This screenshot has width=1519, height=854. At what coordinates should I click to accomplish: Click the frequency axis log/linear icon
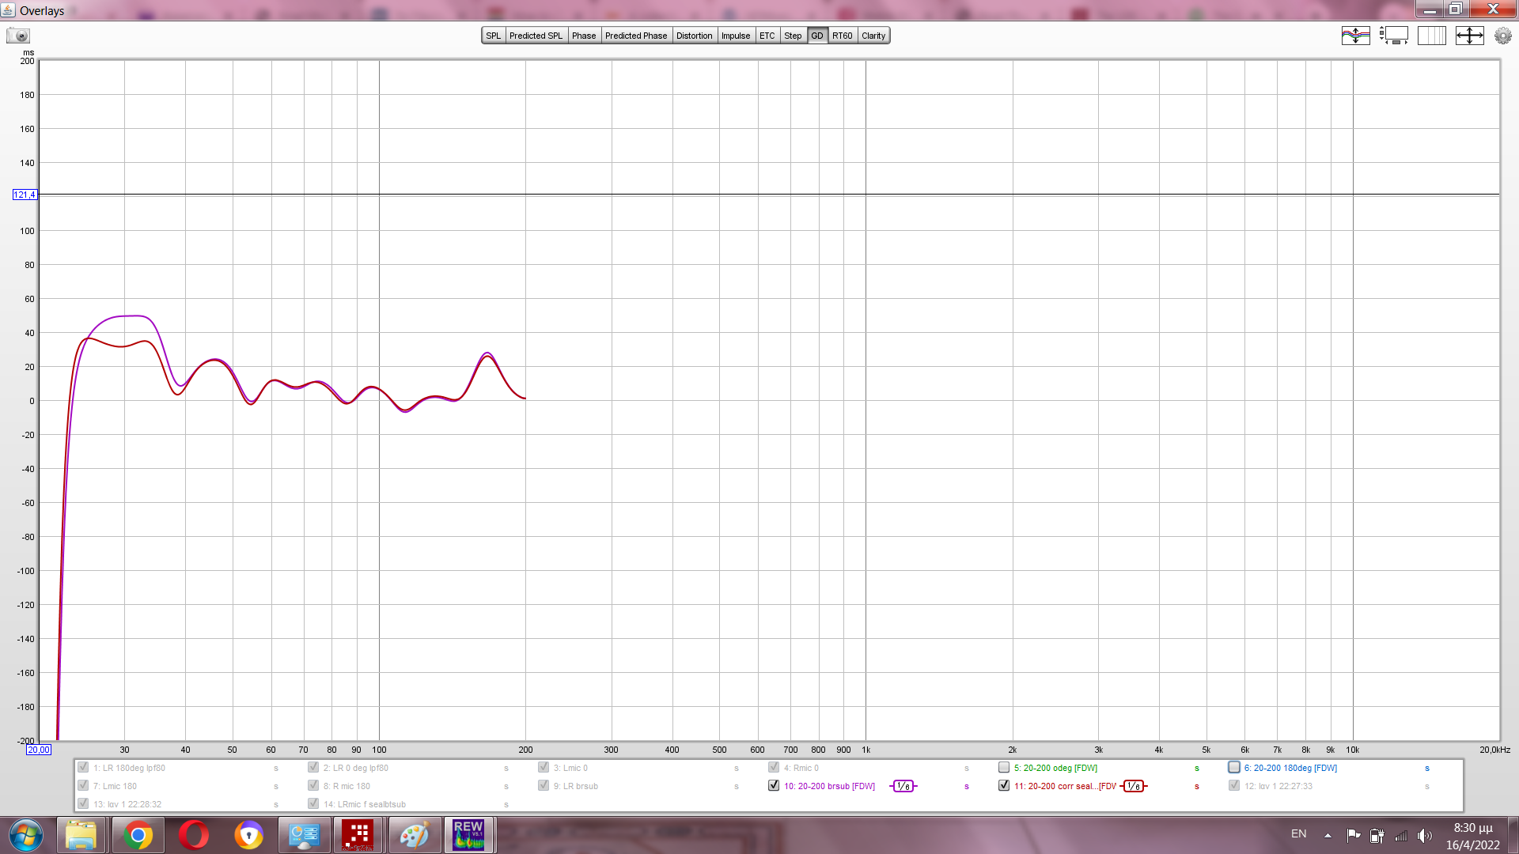coord(1431,36)
